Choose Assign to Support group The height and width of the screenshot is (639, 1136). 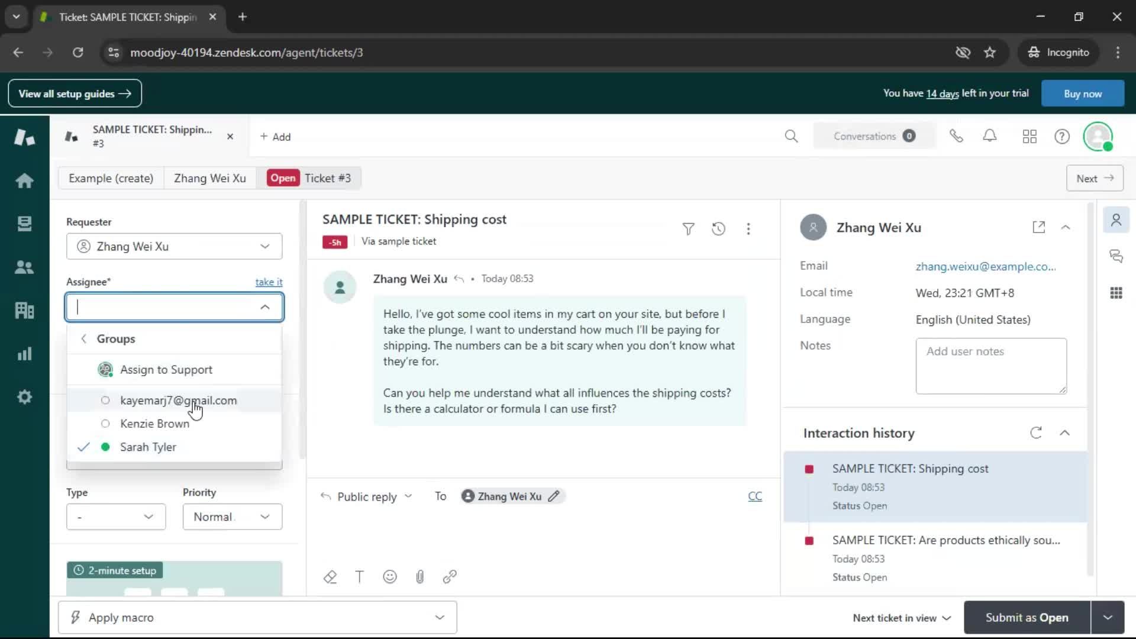click(174, 370)
